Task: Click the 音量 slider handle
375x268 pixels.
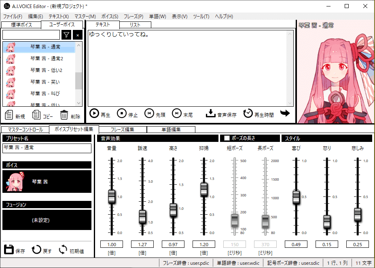Action: coord(111,196)
